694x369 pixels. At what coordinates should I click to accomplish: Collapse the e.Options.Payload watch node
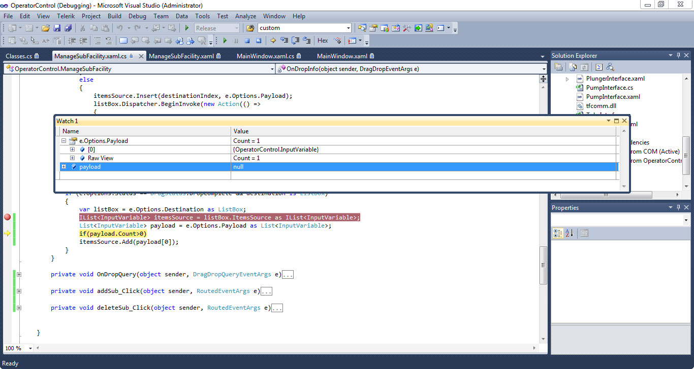click(64, 141)
